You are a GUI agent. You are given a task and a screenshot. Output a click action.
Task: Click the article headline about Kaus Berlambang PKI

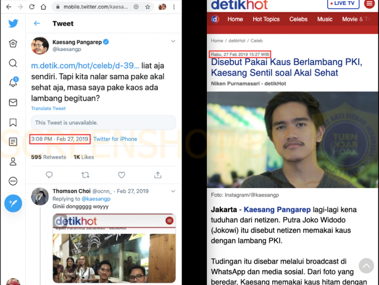click(x=286, y=67)
